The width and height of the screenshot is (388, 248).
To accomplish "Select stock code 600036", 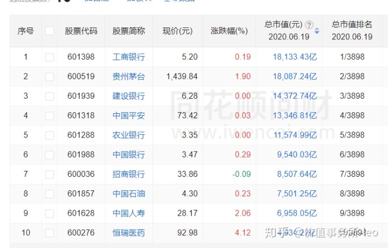I will coord(81,174).
